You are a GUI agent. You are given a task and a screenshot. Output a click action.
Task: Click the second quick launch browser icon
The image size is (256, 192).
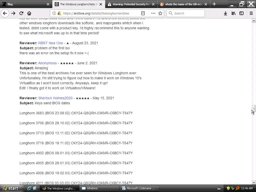[34, 188]
